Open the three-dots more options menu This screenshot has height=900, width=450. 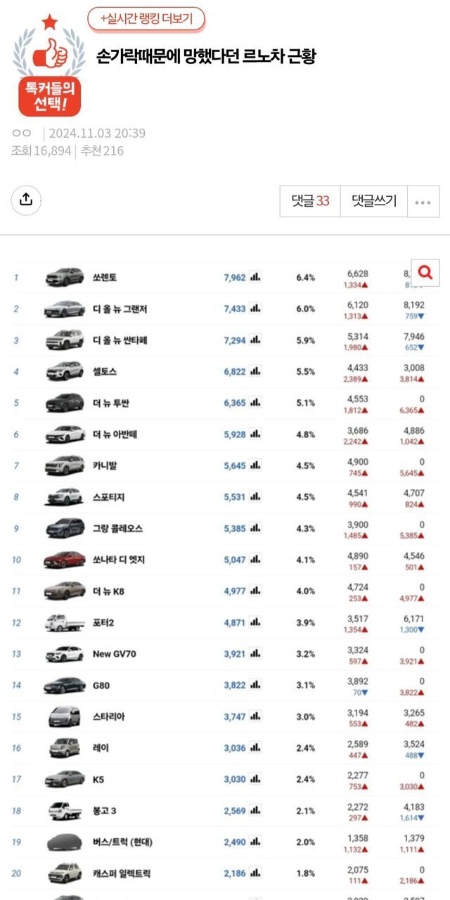(423, 202)
